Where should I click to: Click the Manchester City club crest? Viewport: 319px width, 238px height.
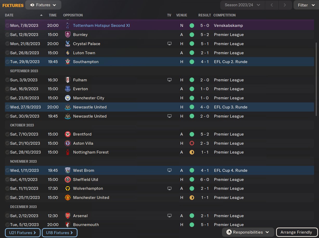pos(68,98)
